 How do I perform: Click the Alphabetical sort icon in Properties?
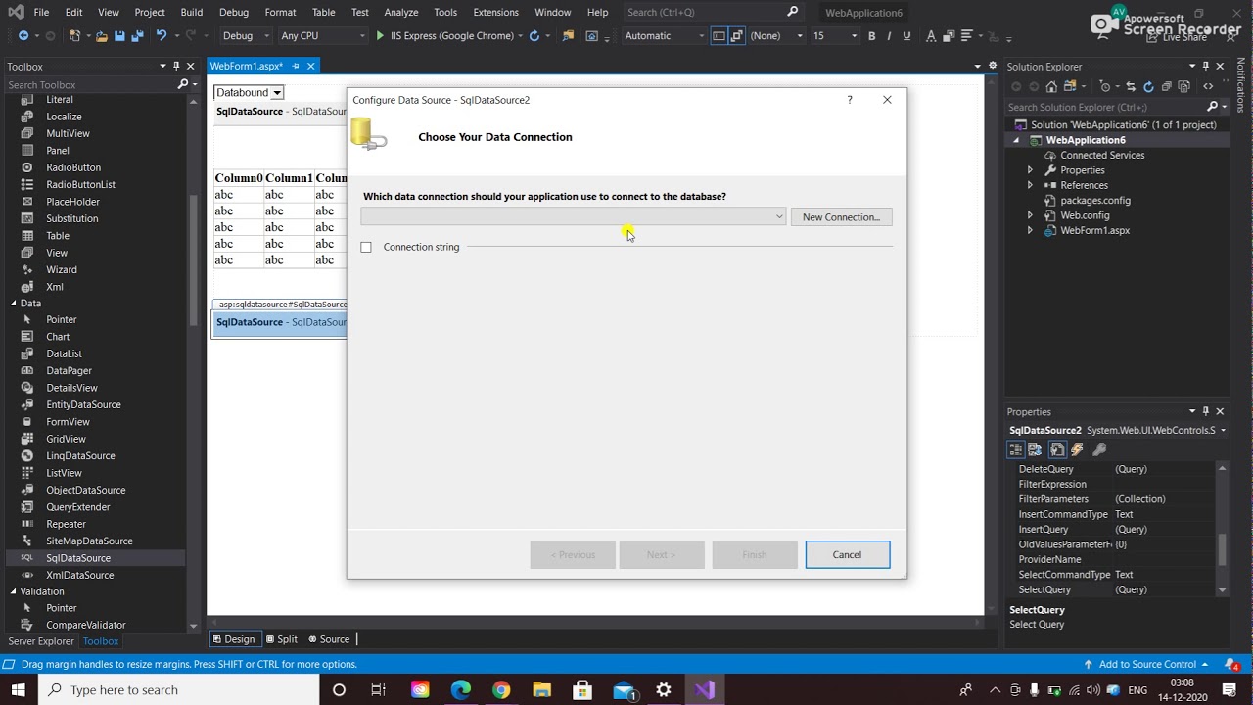pyautogui.click(x=1035, y=449)
